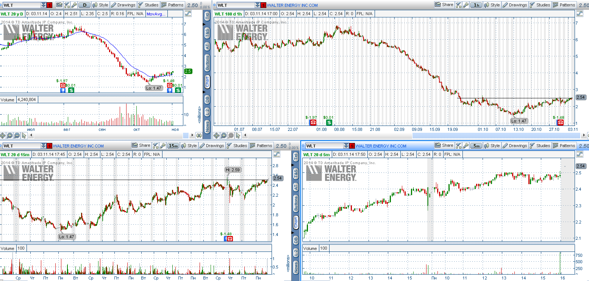Click the expand-sides arrows button below the daily chart
This screenshot has width=589, height=281.
click(x=199, y=135)
